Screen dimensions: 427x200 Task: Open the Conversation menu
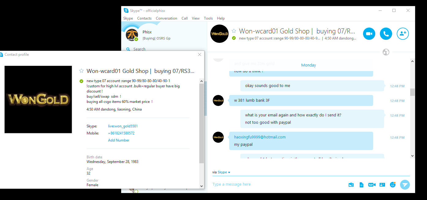pos(167,18)
